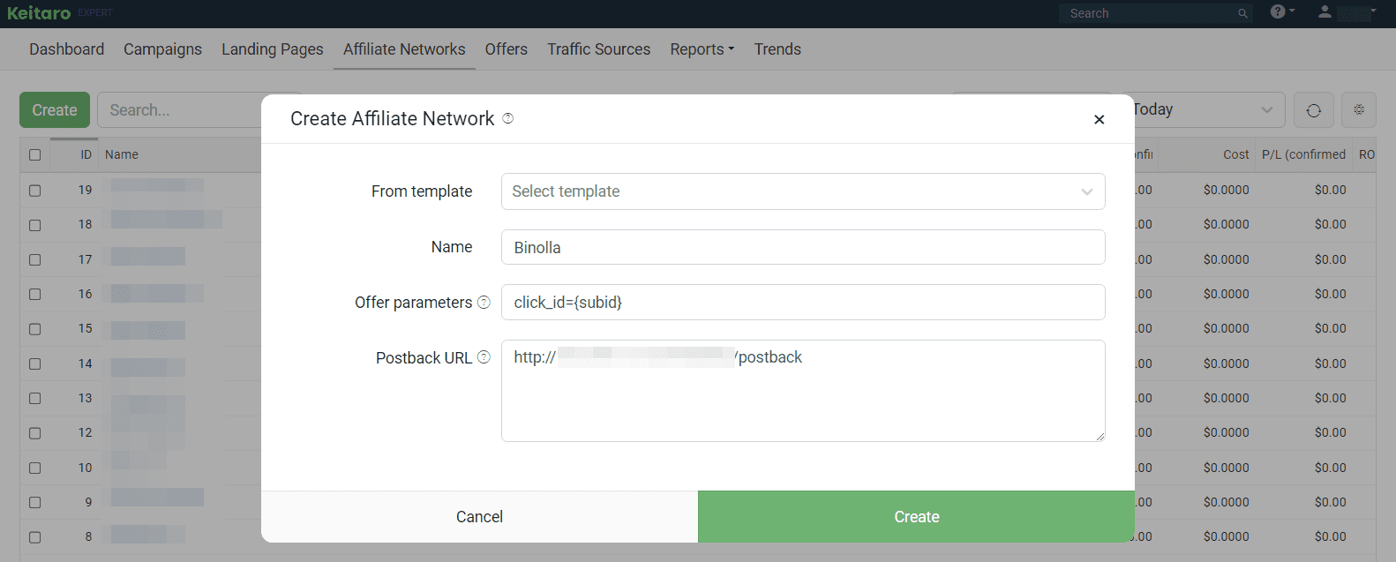Toggle the select-all checkbox in the table header

coord(34,154)
